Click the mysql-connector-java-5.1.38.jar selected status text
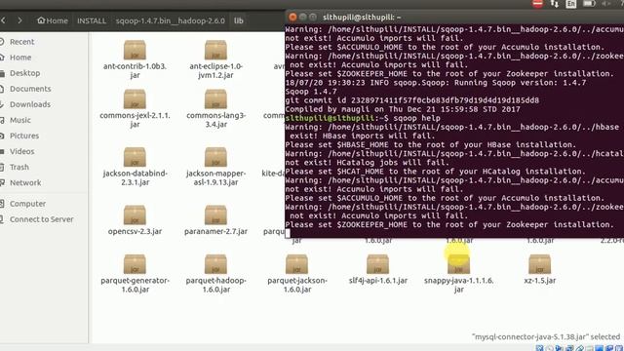This screenshot has height=351, width=624. [546, 336]
